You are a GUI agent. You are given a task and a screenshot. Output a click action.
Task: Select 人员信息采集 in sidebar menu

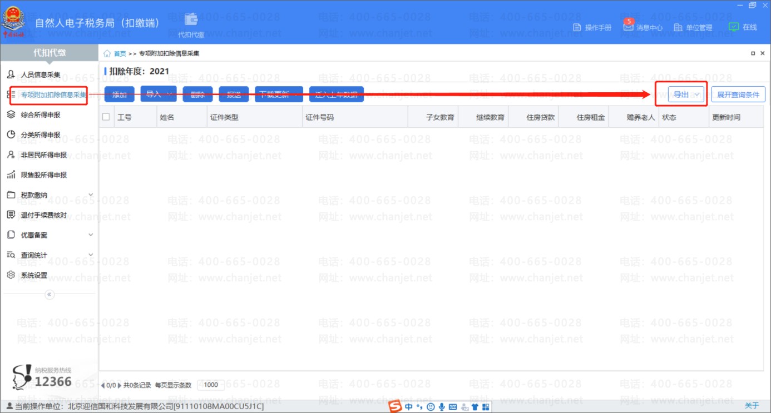tap(41, 74)
